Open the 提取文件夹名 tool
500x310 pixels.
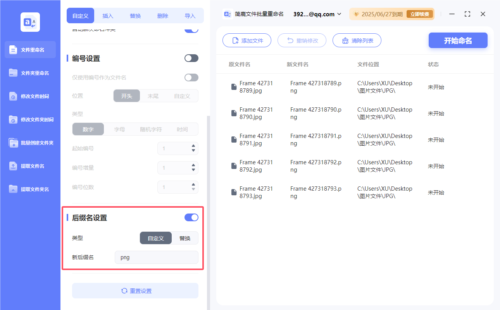coord(30,189)
